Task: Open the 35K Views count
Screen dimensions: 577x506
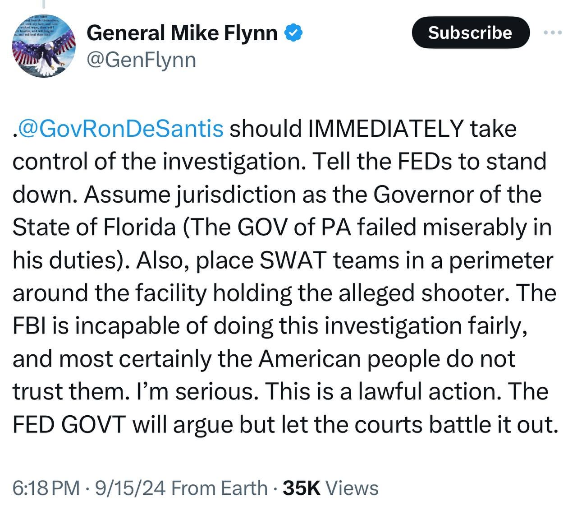Action: (330, 488)
